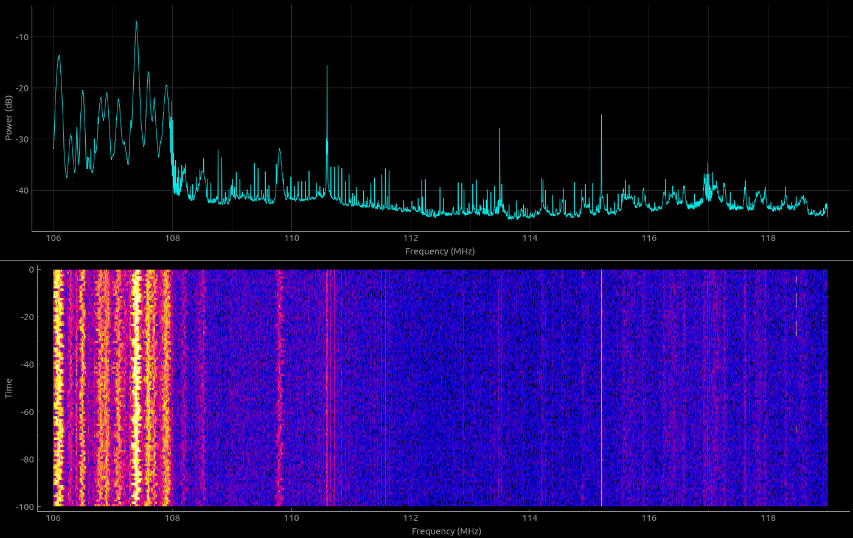Click the divider between spectrum and waterfall
The width and height of the screenshot is (853, 538).
tap(426, 260)
